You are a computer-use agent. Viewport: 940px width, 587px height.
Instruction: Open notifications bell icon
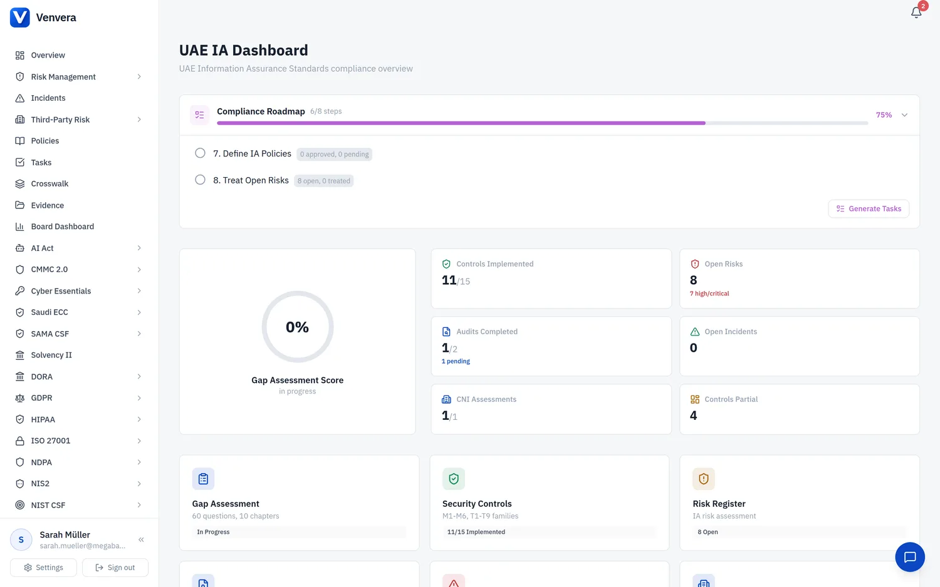[x=916, y=13]
